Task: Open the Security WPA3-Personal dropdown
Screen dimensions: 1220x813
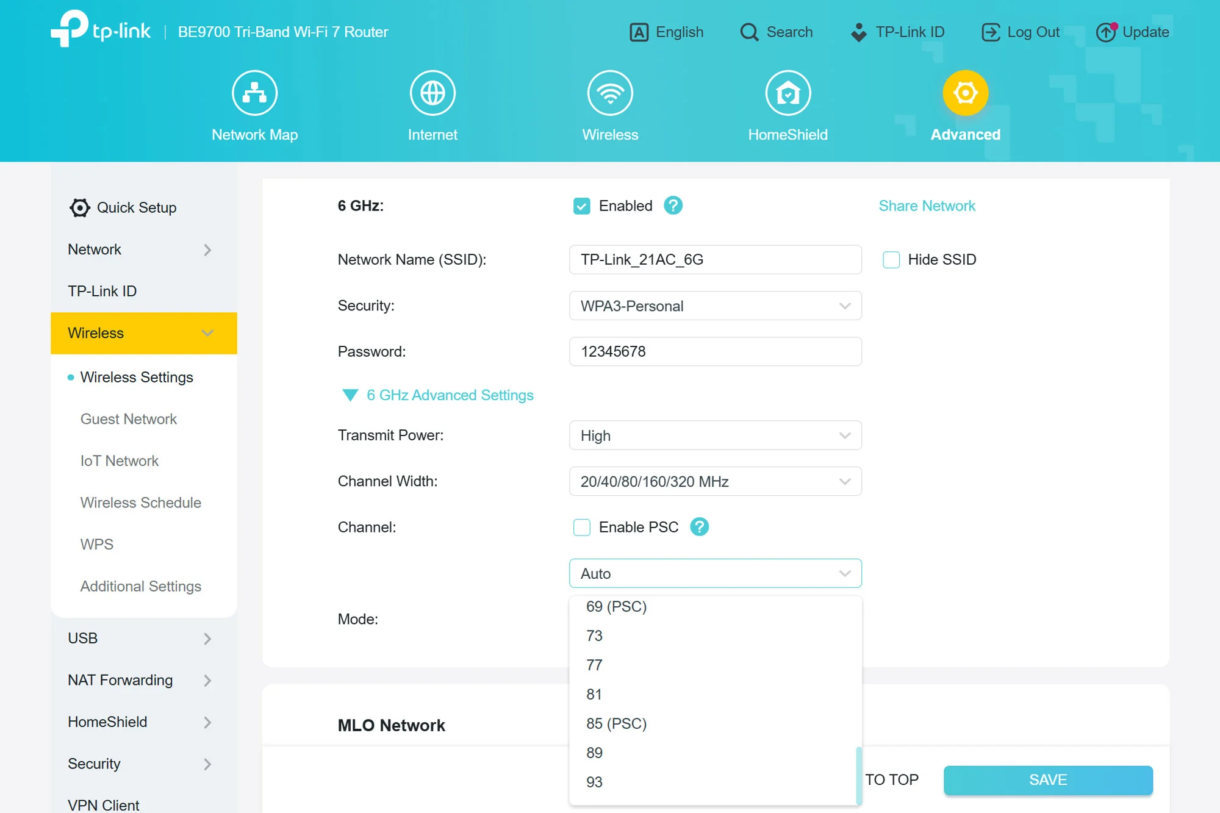Action: tap(716, 306)
